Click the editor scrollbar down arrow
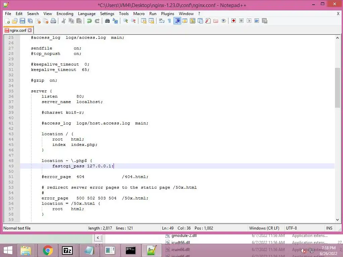This screenshot has width=343, height=257. pyautogui.click(x=337, y=220)
